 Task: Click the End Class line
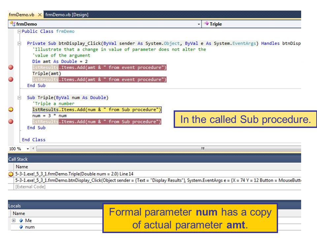coord(34,140)
